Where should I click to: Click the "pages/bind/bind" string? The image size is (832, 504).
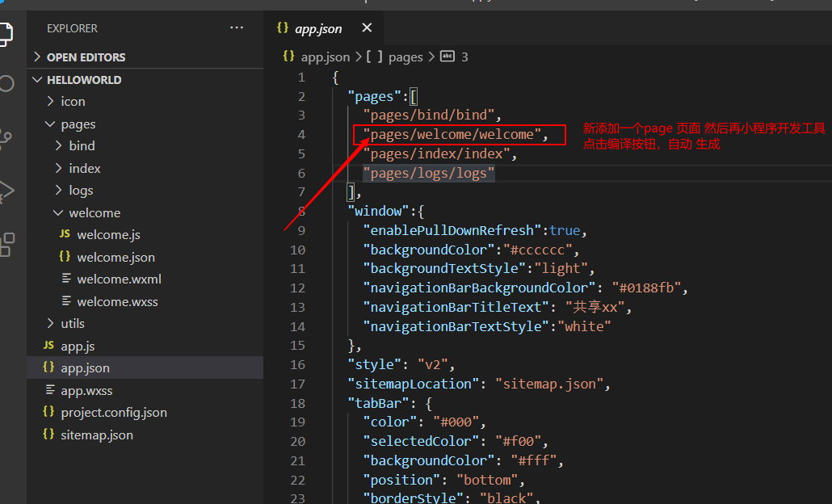[429, 115]
